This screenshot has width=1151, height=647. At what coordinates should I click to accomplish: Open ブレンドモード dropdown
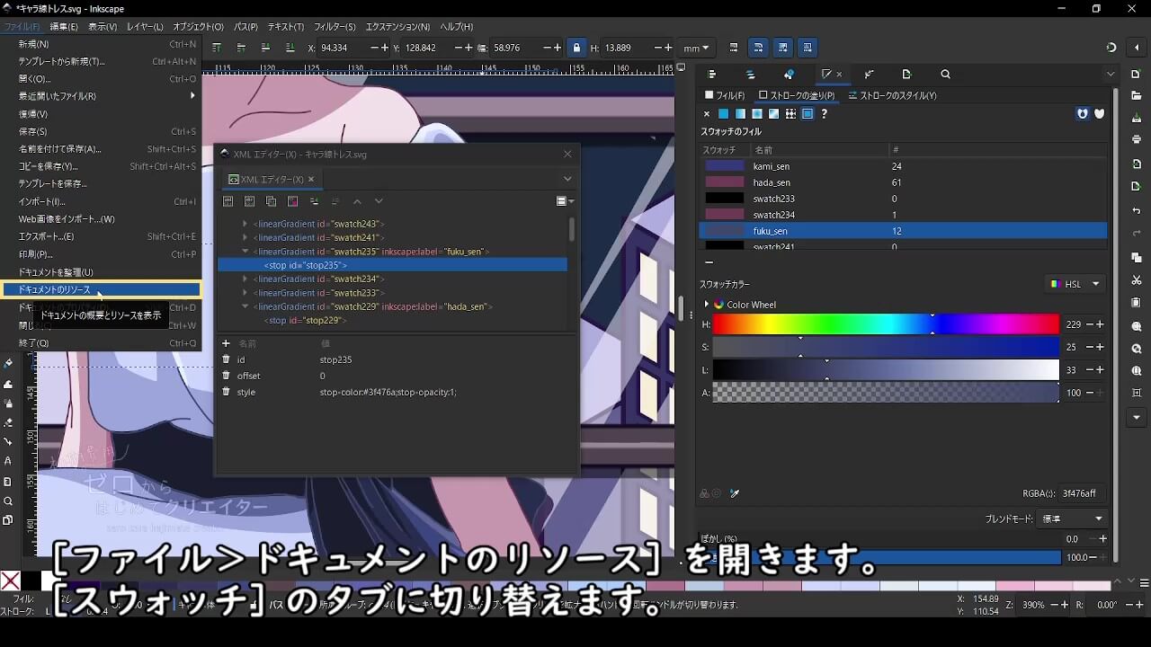[x=1073, y=518]
